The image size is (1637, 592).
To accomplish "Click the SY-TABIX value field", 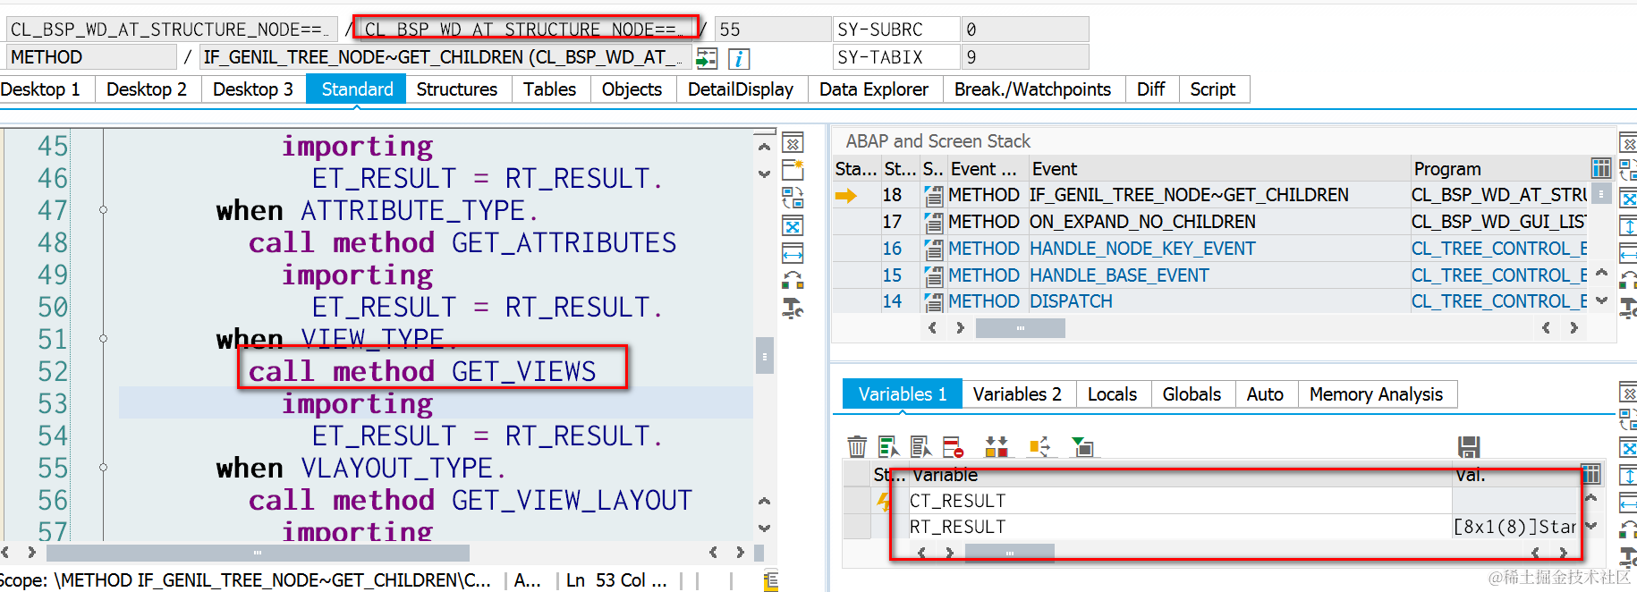I will coord(1025,57).
